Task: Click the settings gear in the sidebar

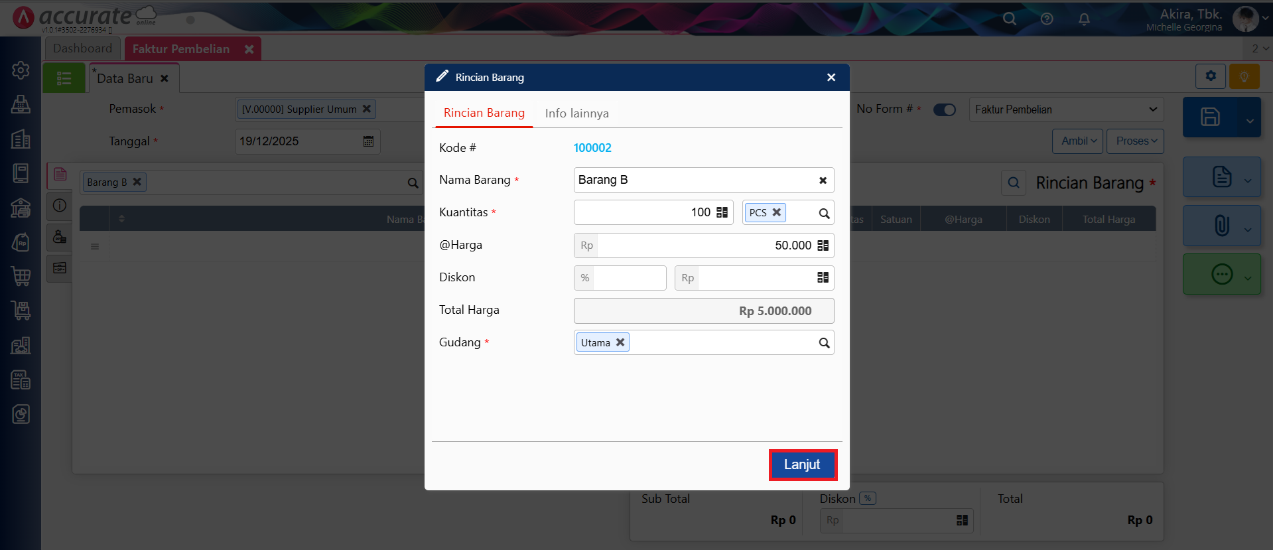Action: pos(21,70)
